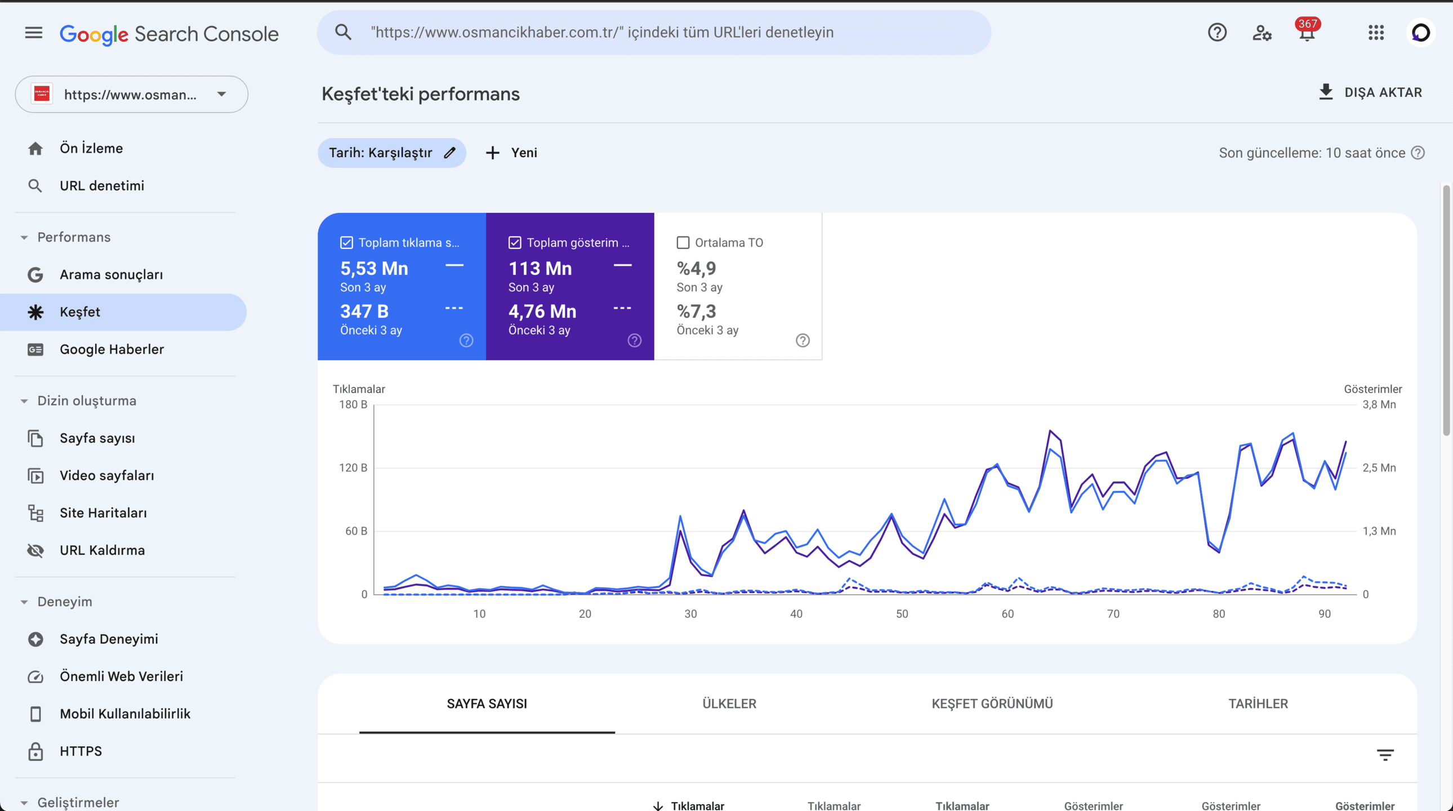The image size is (1453, 811).
Task: Click the filter rows icon
Action: [1385, 755]
